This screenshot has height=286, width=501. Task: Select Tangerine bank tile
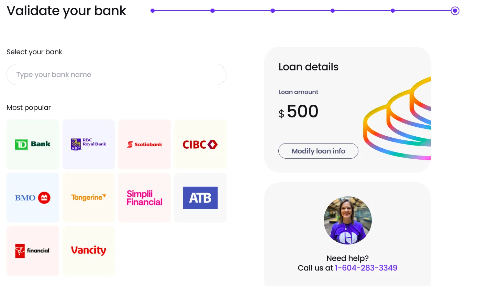pyautogui.click(x=88, y=197)
